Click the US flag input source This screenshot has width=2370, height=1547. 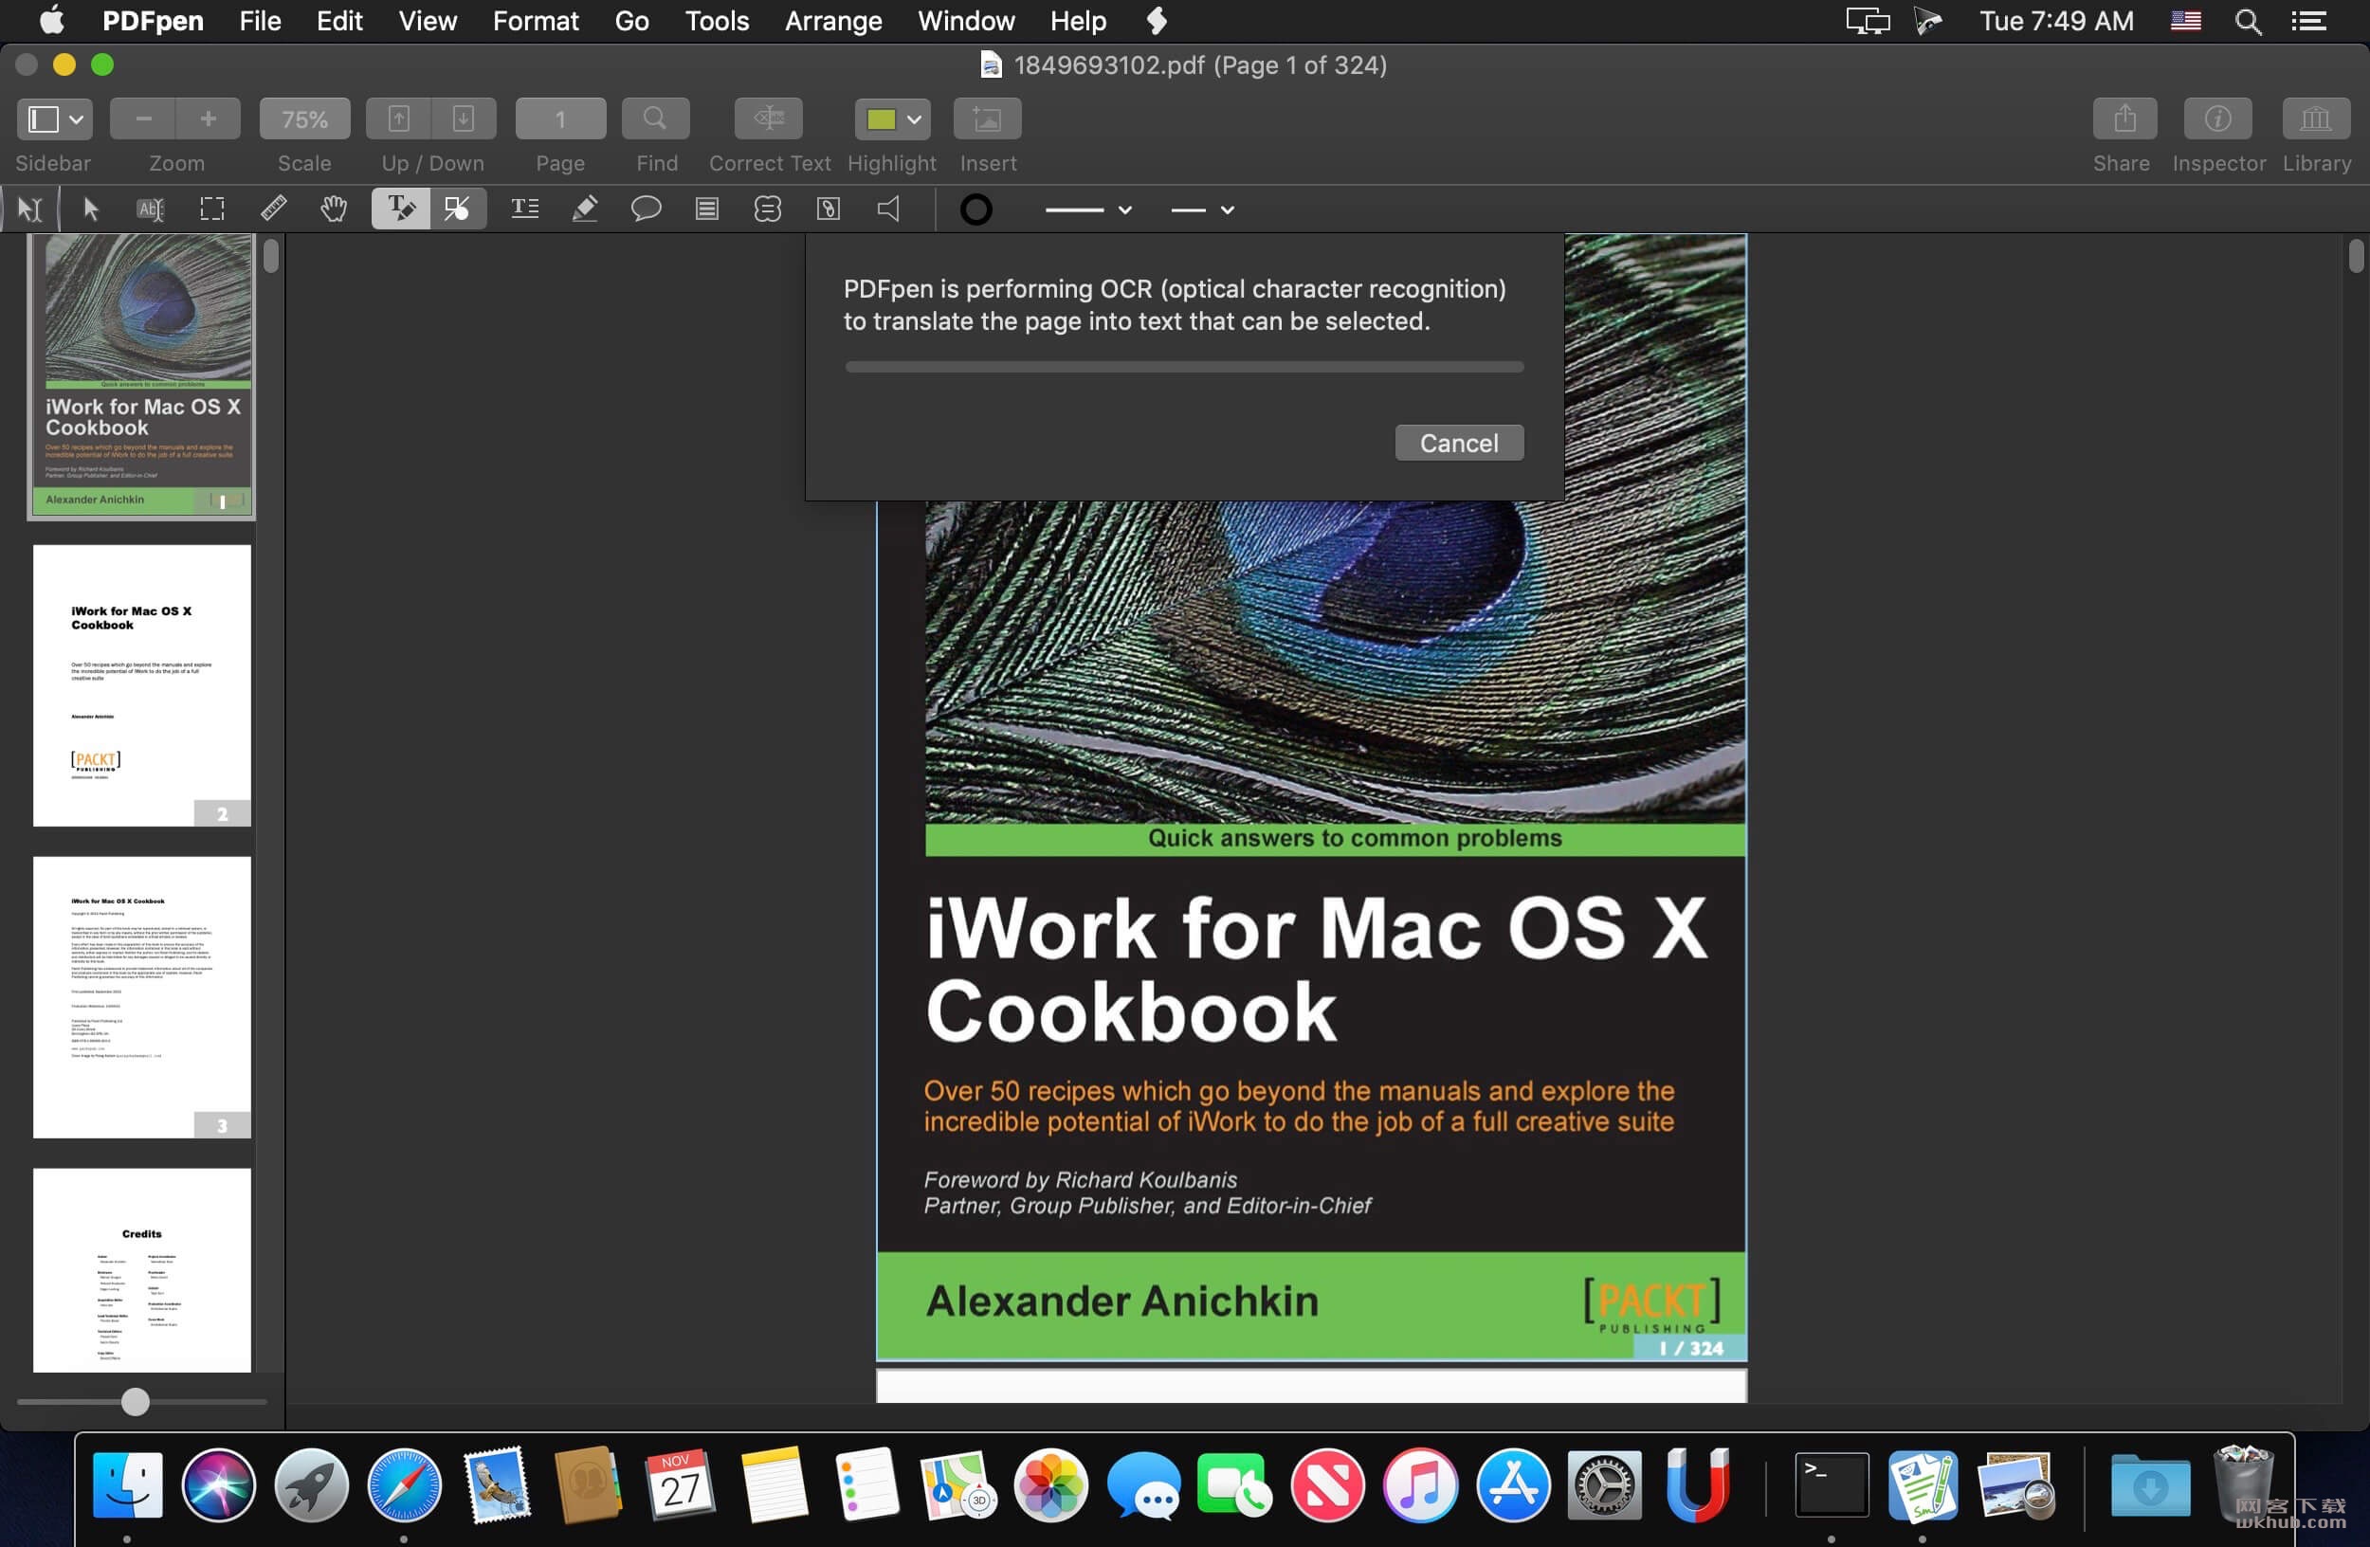(x=2186, y=21)
